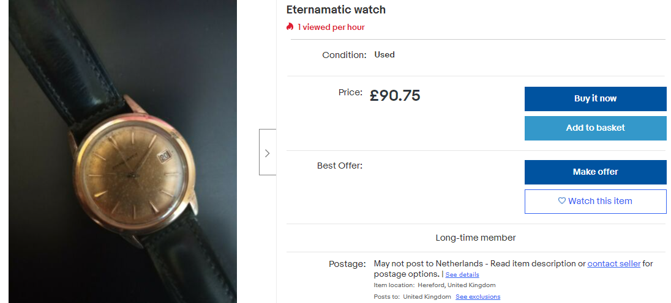The height and width of the screenshot is (303, 671).
Task: Click the Postage label
Action: (347, 264)
